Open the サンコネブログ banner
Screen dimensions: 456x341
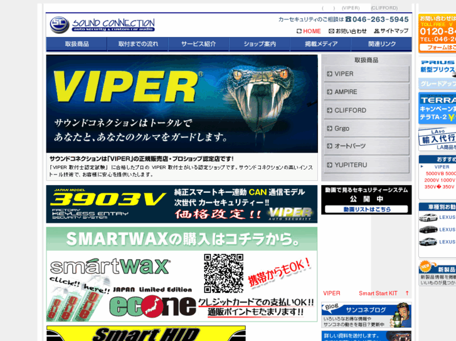click(366, 315)
